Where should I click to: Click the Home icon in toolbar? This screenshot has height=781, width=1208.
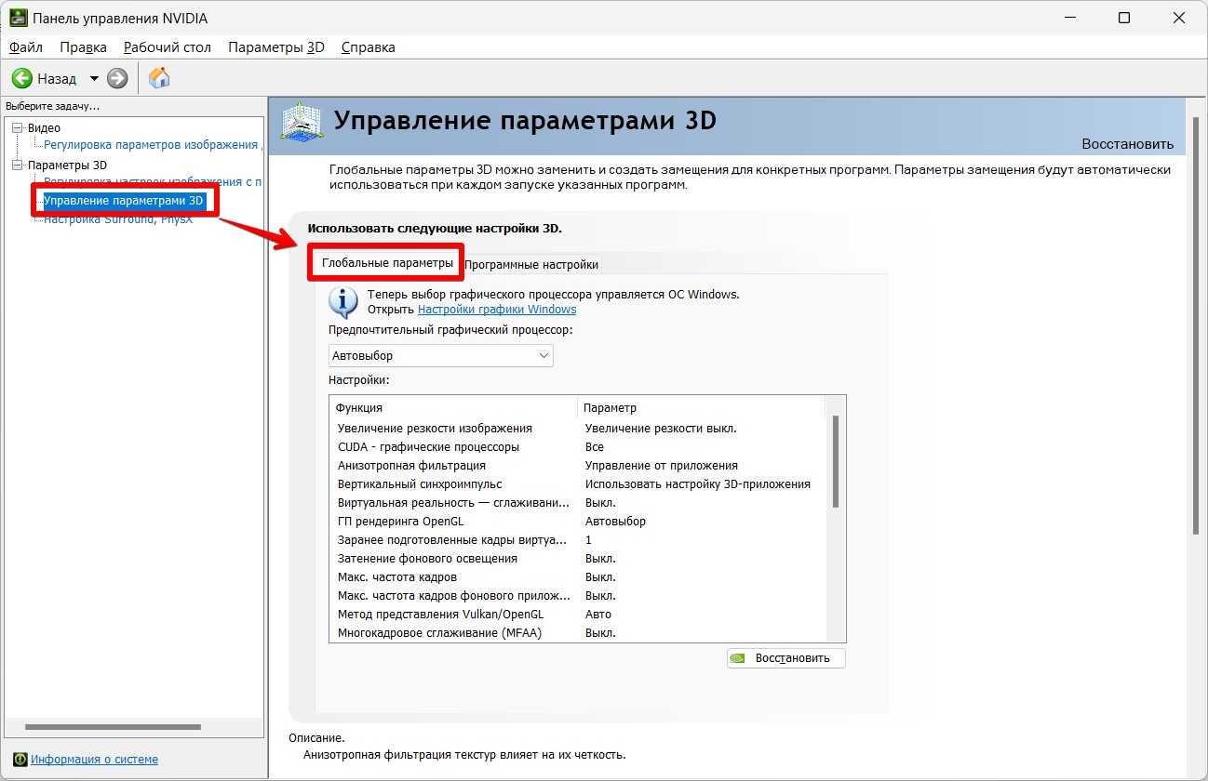[x=159, y=78]
